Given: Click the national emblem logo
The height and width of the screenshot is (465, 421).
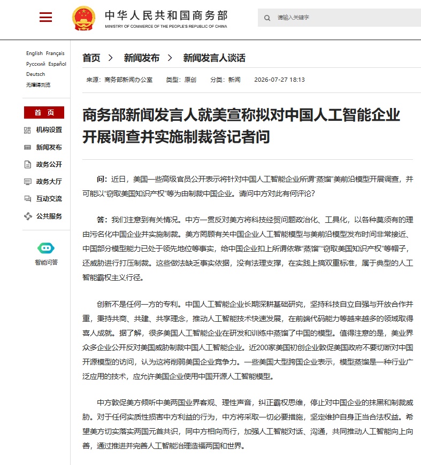Looking at the screenshot, I should click(84, 18).
